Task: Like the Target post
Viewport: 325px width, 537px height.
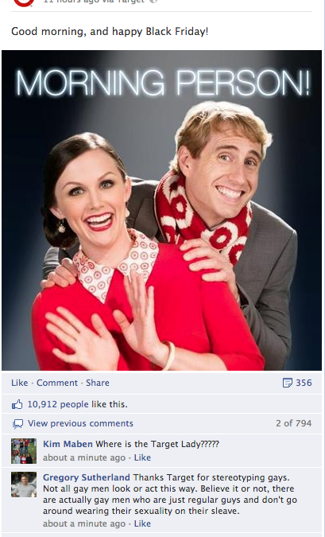Action: point(20,383)
